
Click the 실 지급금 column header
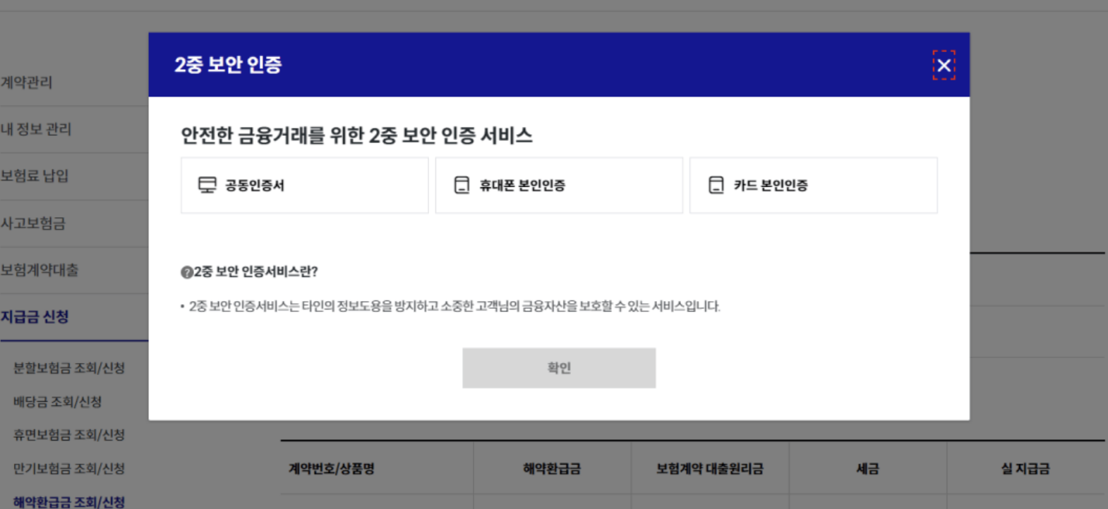click(1025, 469)
